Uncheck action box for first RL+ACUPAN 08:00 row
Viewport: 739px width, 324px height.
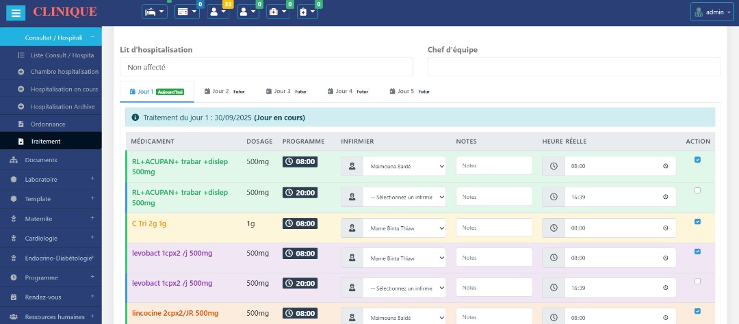tap(697, 160)
